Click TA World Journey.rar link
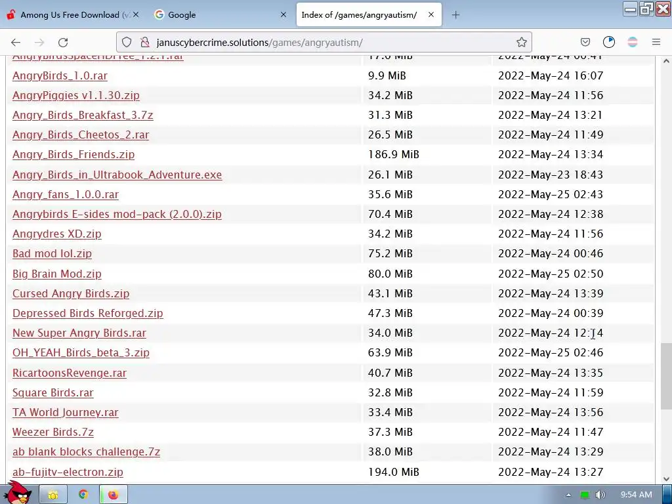The width and height of the screenshot is (672, 504). [65, 412]
